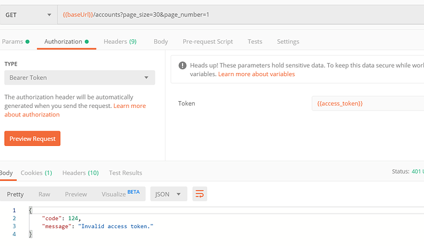The image size is (424, 246).
Task: Show the response Cookies (1) tab
Action: coord(36,173)
